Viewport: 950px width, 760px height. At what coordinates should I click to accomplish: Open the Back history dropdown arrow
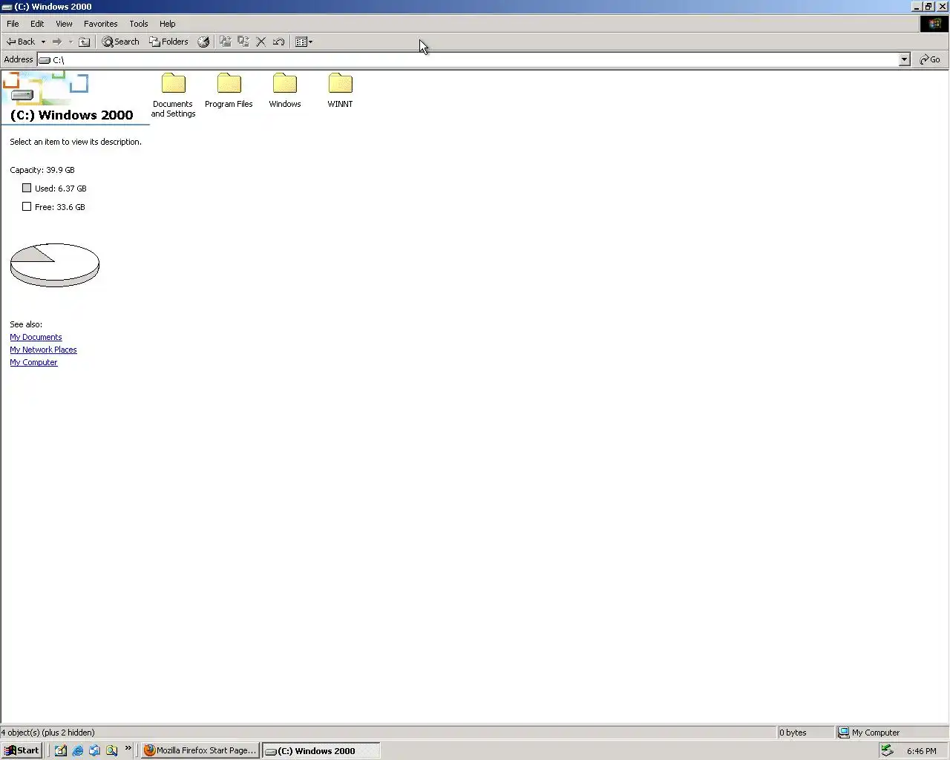[43, 42]
